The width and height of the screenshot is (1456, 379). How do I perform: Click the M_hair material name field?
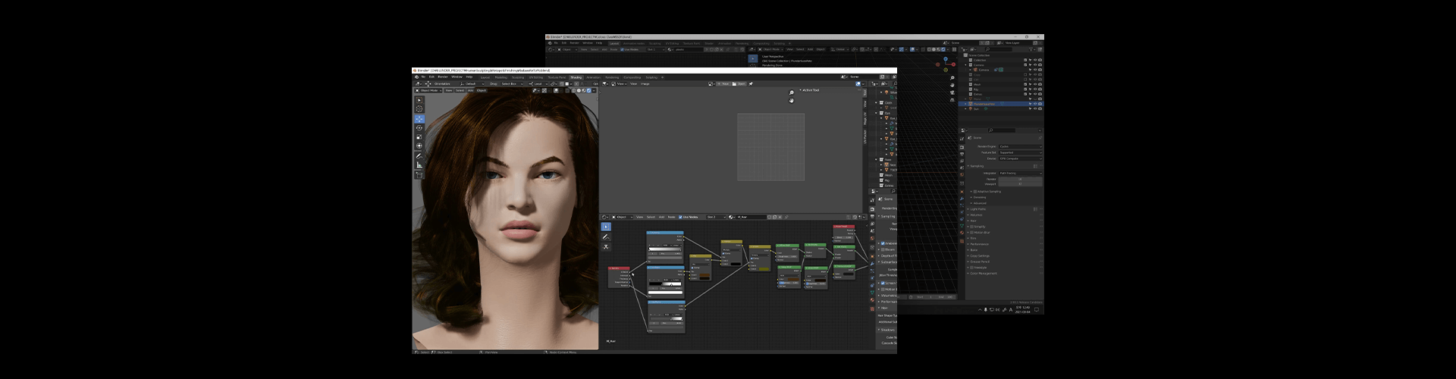(x=752, y=217)
